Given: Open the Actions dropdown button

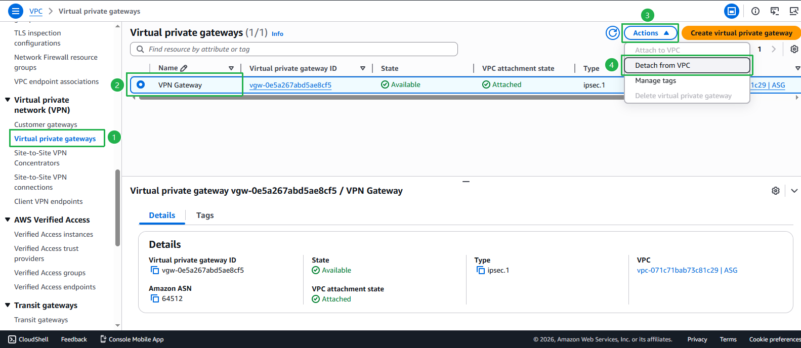Looking at the screenshot, I should click(651, 33).
